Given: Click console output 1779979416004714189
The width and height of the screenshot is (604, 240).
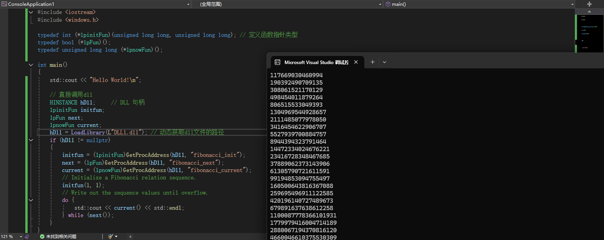Looking at the screenshot, I should click(303, 223).
